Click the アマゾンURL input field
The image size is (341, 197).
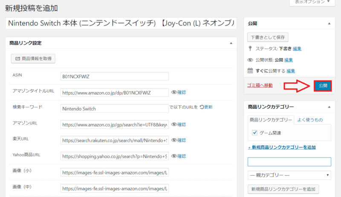tap(114, 125)
